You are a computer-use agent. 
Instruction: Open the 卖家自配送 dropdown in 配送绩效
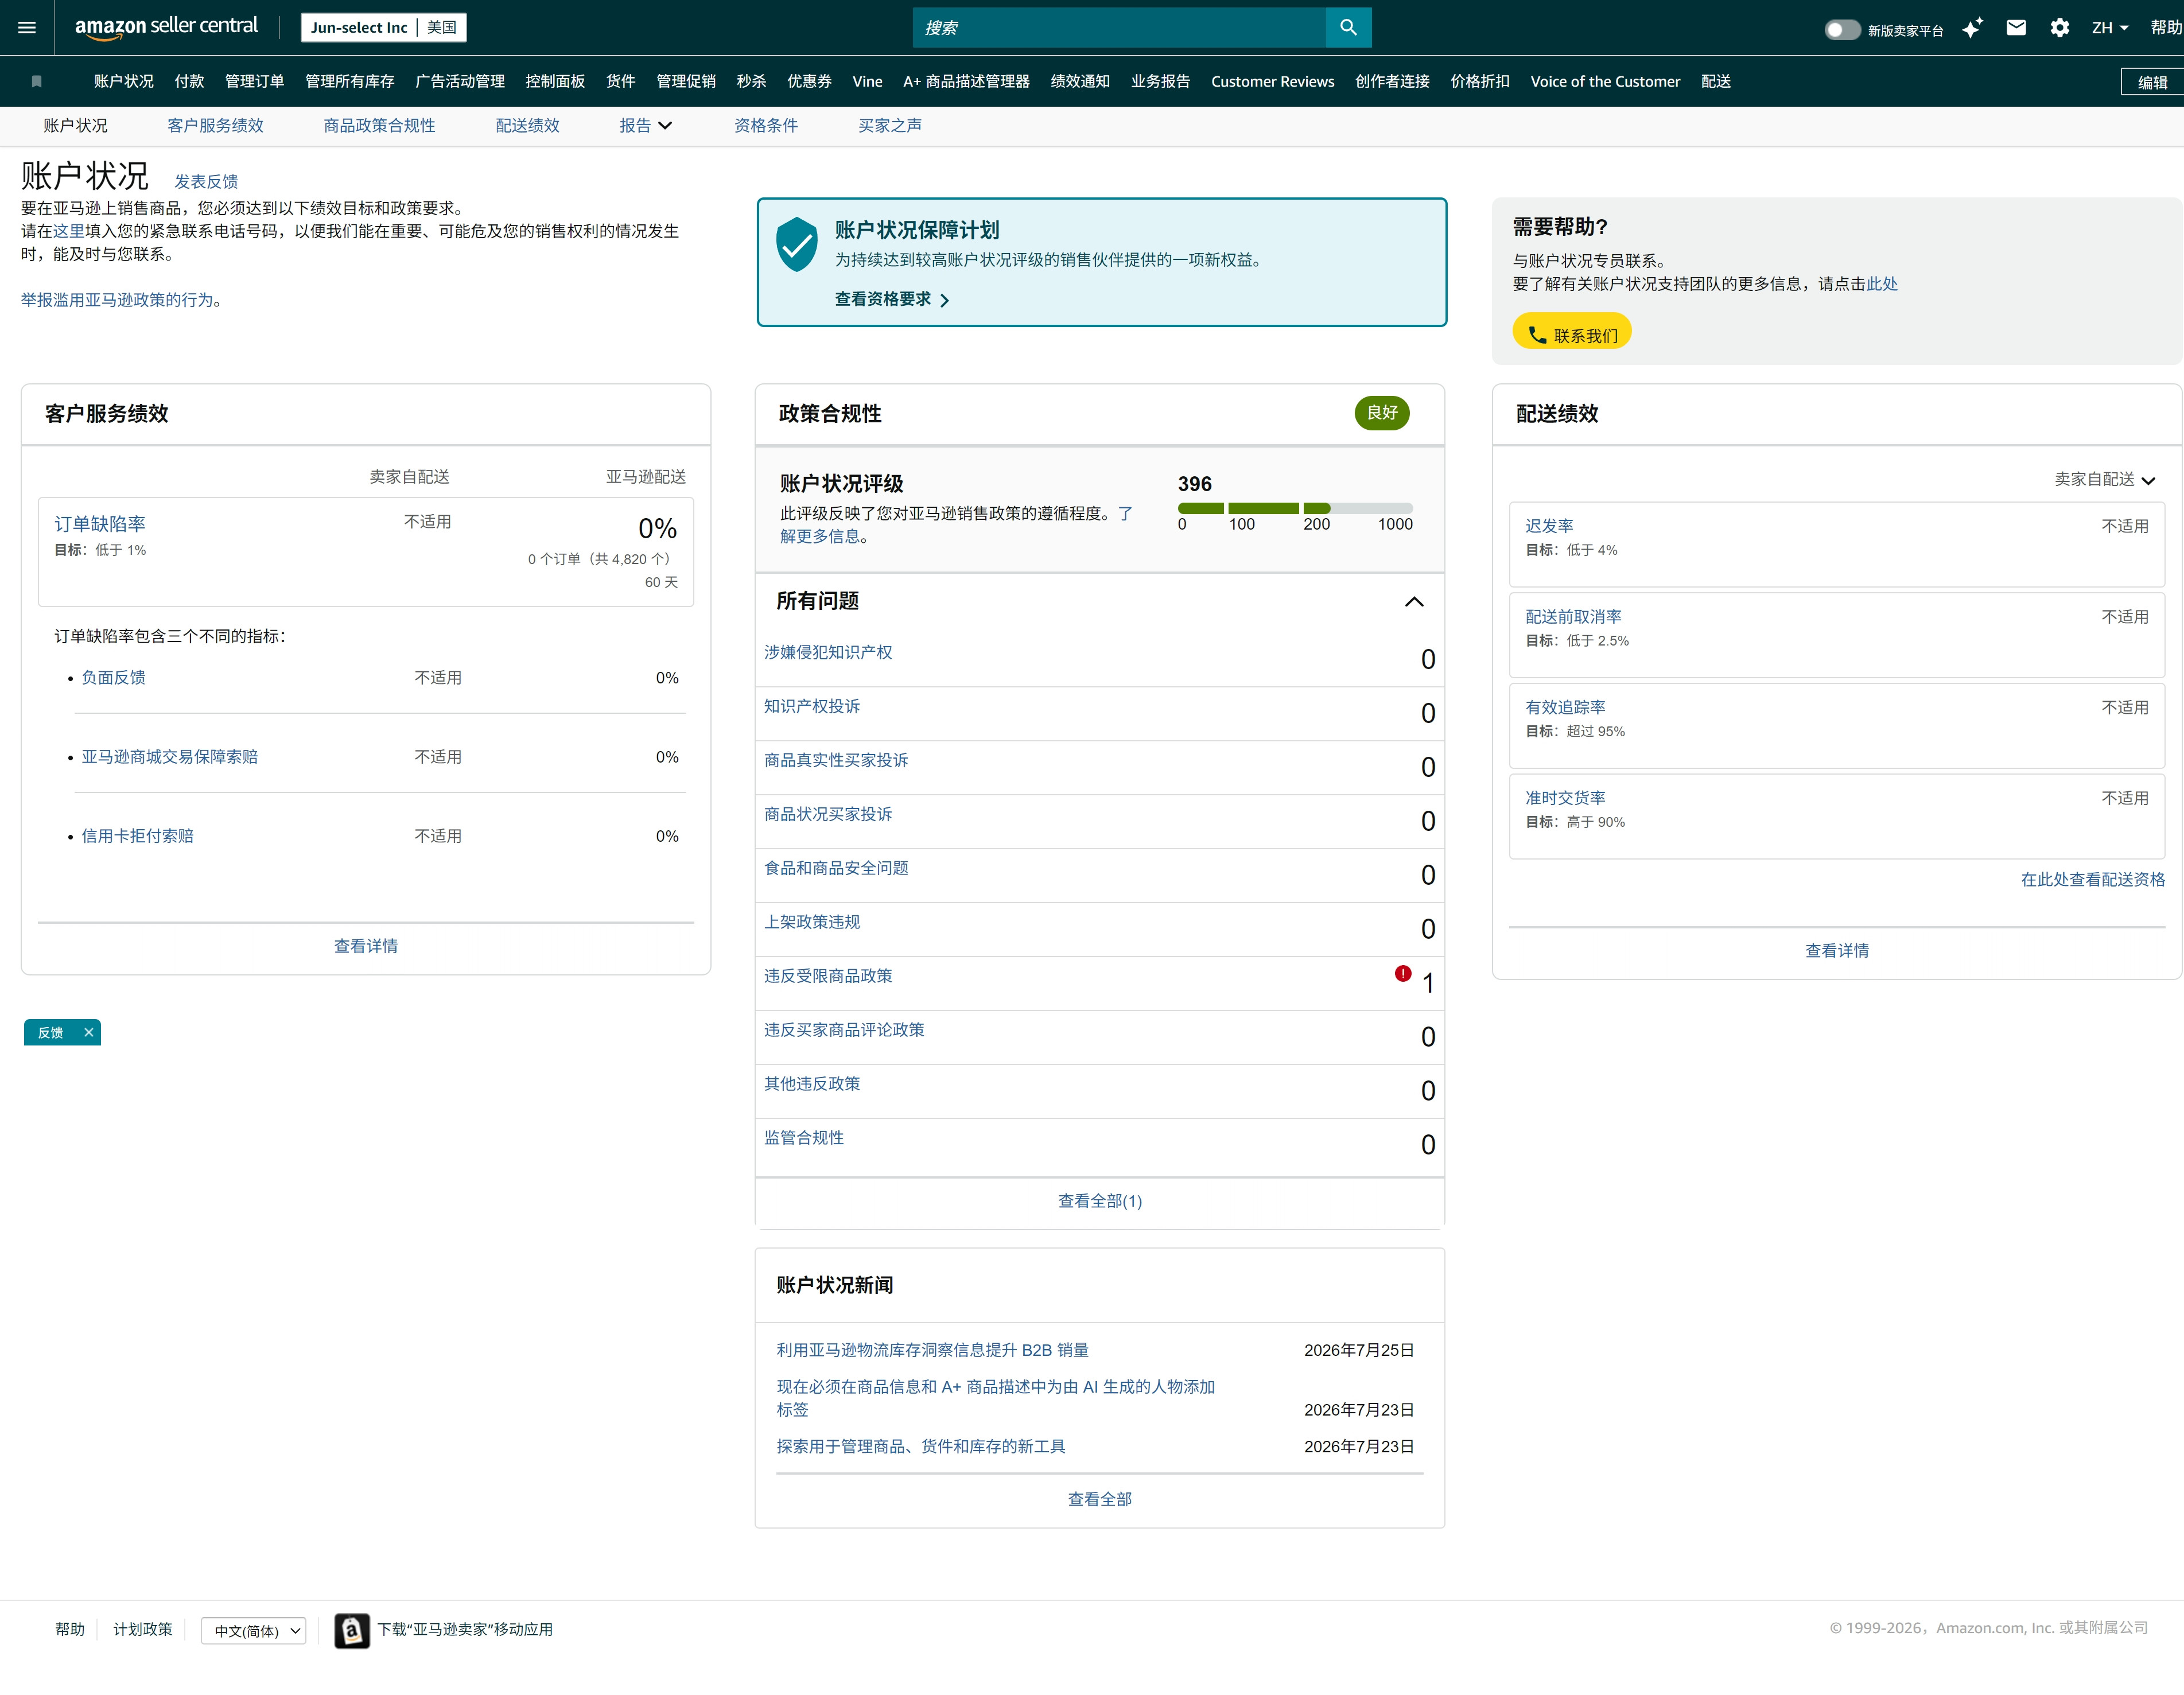[2104, 480]
